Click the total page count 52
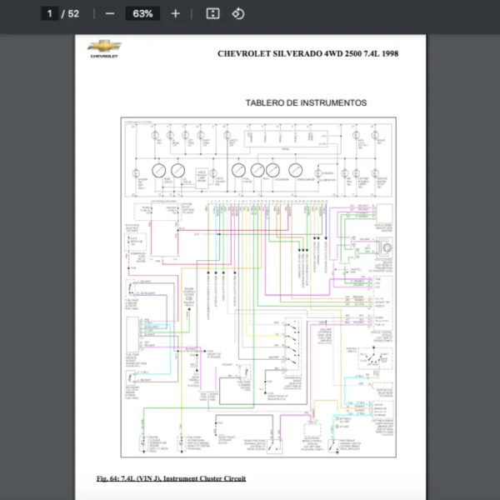Image resolution: width=500 pixels, height=500 pixels. click(73, 13)
